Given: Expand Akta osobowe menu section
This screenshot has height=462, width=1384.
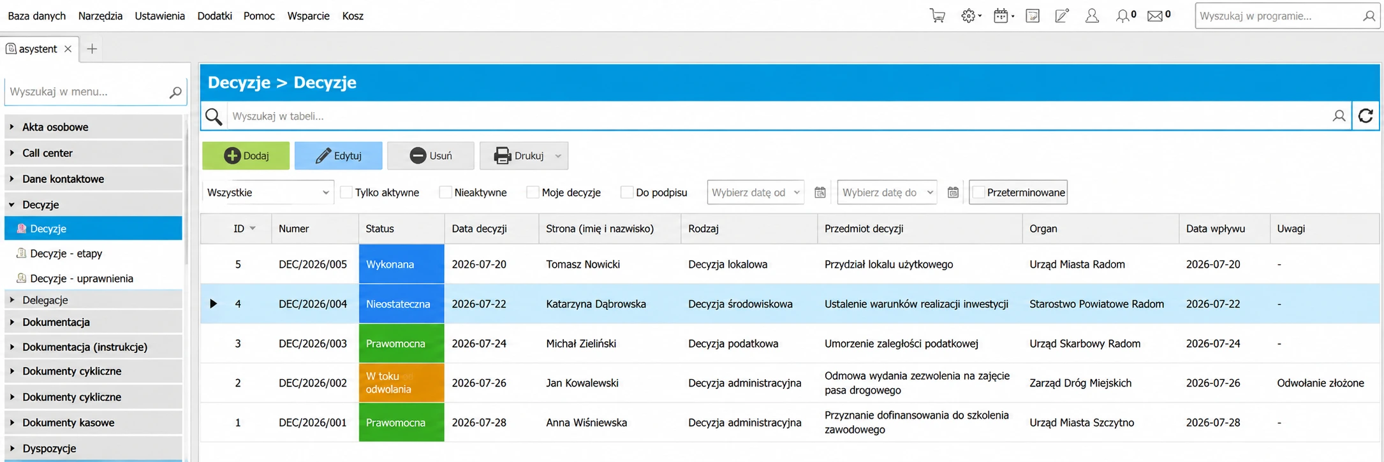Looking at the screenshot, I should tap(93, 127).
